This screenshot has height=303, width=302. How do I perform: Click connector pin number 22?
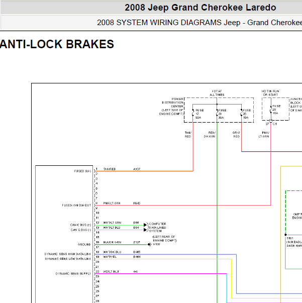97,271
